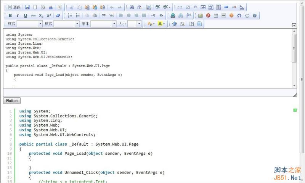Open the 大小 font size dropdown
Image resolution: width=305 pixels, height=183 pixels.
pyautogui.click(x=139, y=24)
